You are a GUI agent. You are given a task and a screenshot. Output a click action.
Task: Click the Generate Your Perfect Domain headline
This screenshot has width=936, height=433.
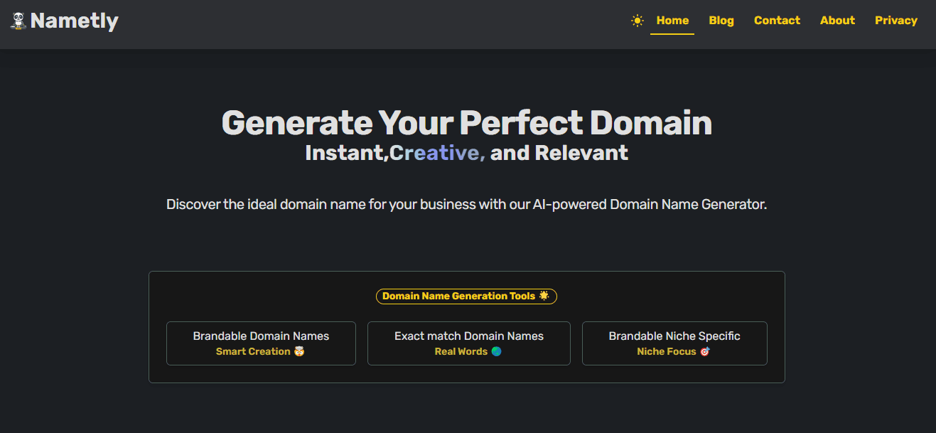coord(467,123)
